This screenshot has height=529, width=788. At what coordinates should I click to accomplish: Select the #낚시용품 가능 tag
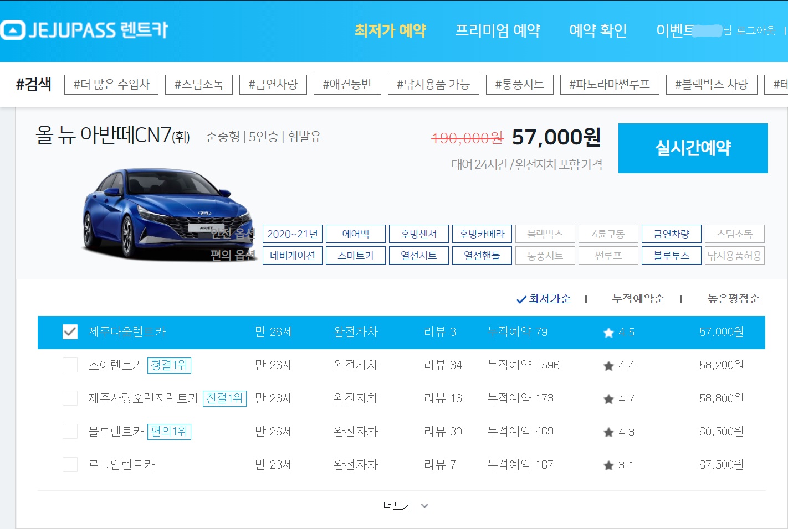[433, 85]
